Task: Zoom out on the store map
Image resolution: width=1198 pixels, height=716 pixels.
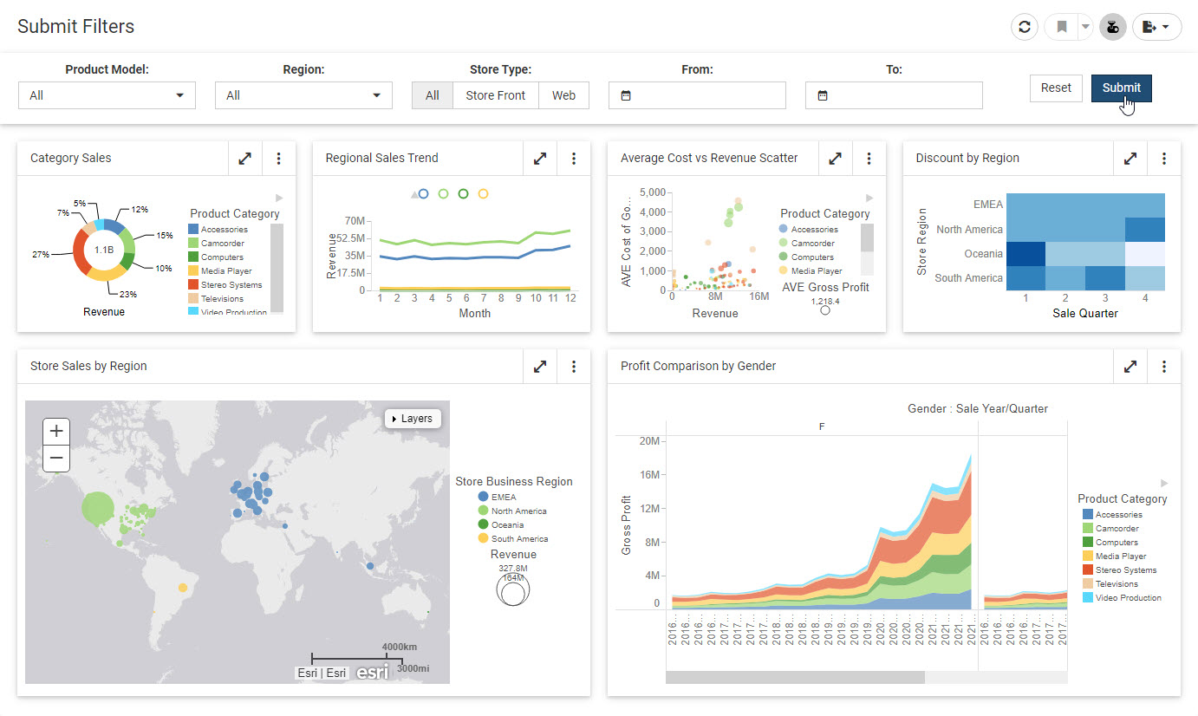Action: (56, 458)
